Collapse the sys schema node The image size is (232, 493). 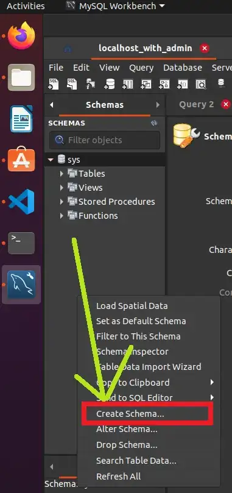click(51, 160)
